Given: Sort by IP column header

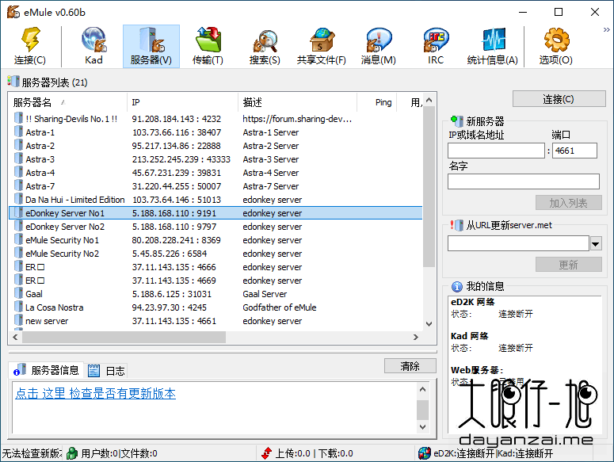Looking at the screenshot, I should (182, 102).
